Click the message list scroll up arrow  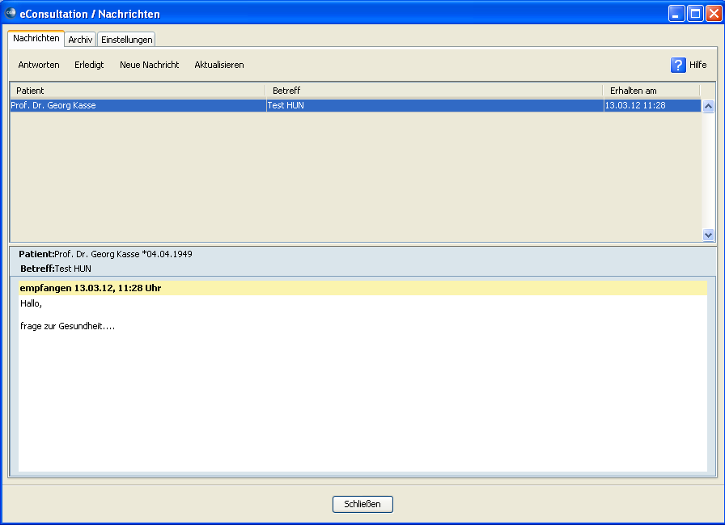(708, 106)
